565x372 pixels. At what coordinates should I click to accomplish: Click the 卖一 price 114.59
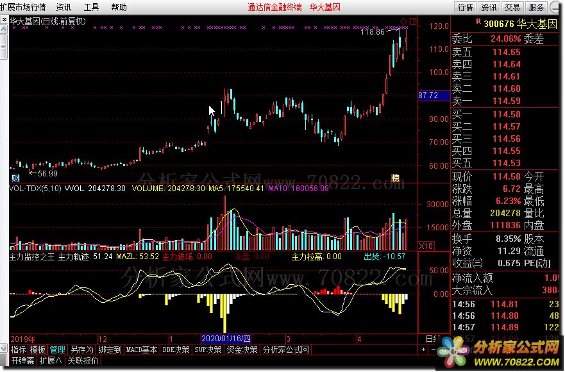coord(506,101)
